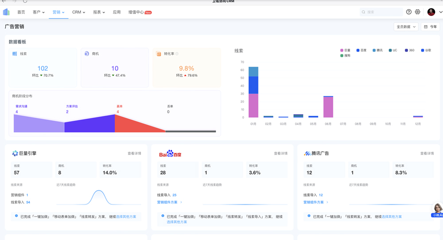Open the 报表 menu
This screenshot has width=443, height=240.
99,12
